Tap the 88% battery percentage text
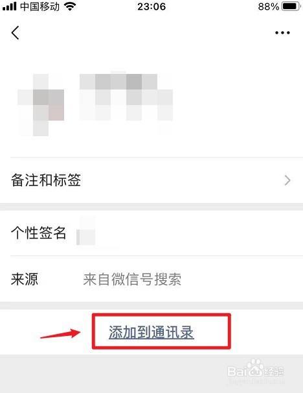This screenshot has width=303, height=393. point(269,6)
